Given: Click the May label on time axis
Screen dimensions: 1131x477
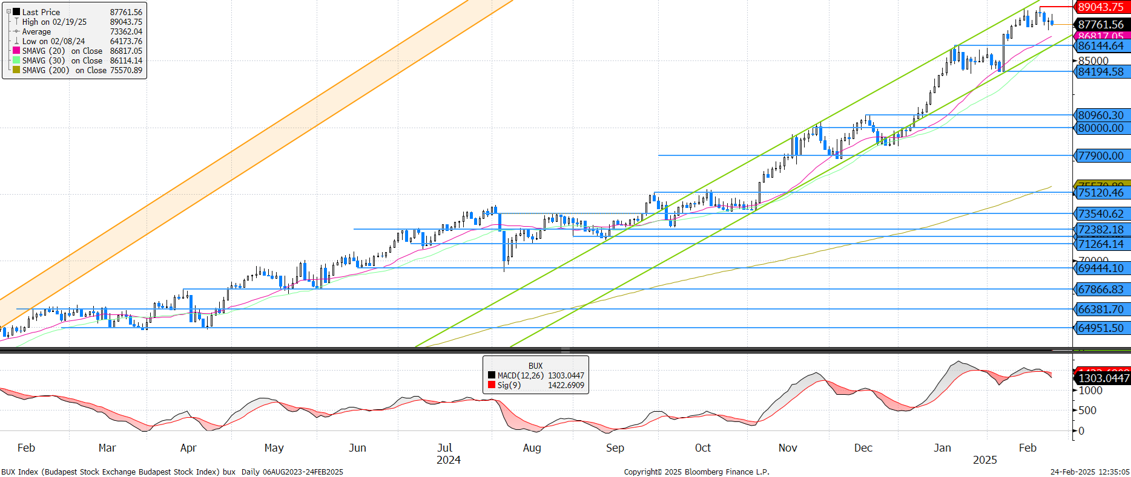Looking at the screenshot, I should tap(274, 448).
